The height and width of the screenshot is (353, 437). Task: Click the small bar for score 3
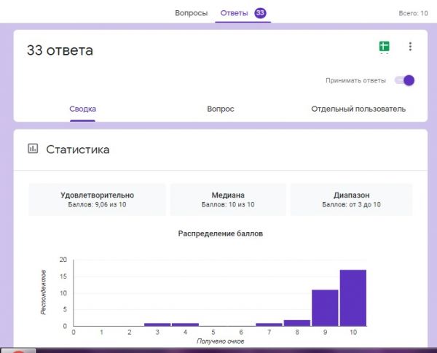tap(157, 324)
